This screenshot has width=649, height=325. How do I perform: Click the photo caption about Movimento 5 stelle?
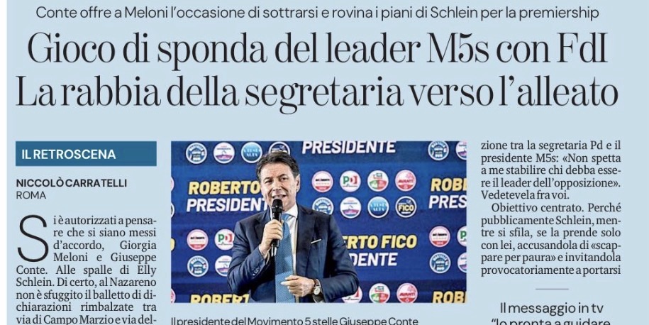pos(294,321)
